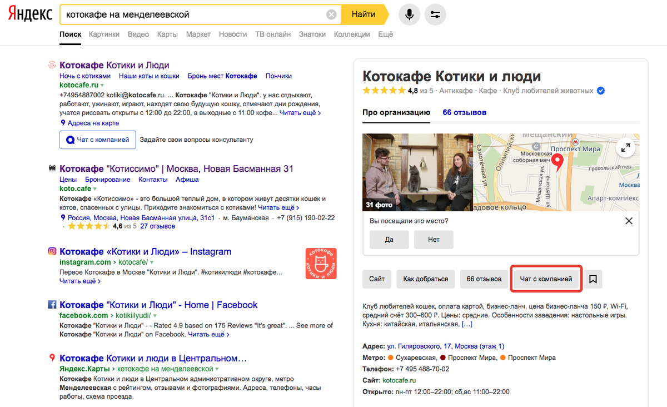This screenshot has width=667, height=407.
Task: Expand the truncated organization description with […]
Action: (x=467, y=324)
